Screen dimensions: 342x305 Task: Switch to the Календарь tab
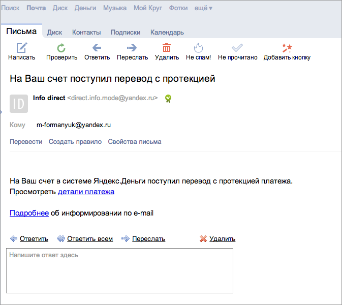click(x=167, y=33)
